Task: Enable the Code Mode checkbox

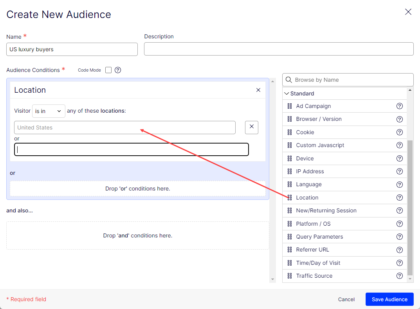Action: coord(108,70)
